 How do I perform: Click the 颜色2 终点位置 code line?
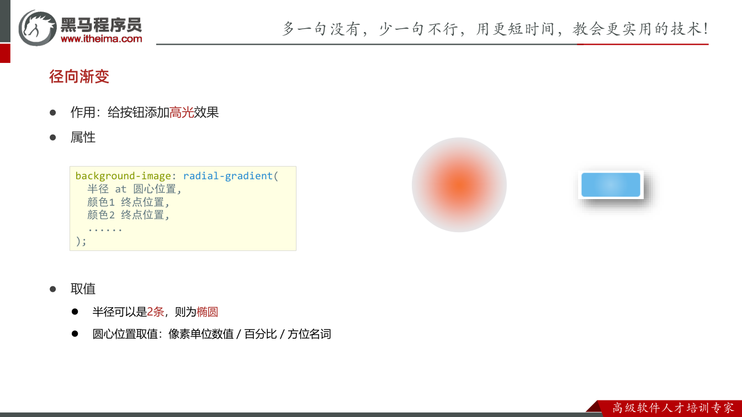pos(129,215)
